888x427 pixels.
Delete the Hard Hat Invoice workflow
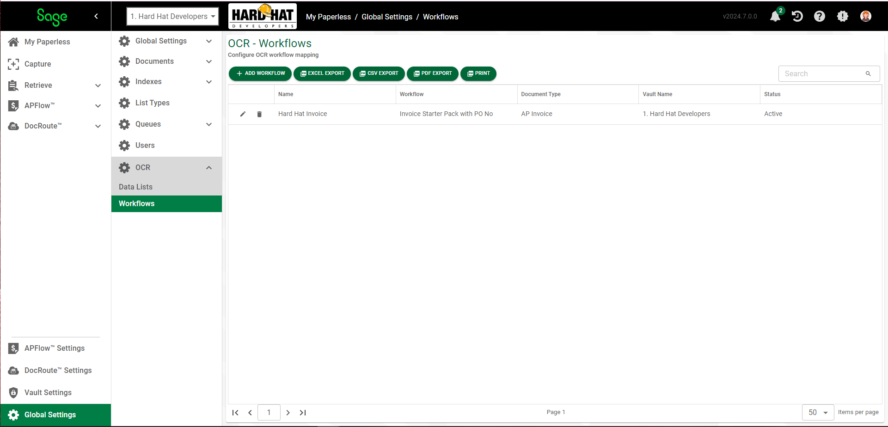click(x=259, y=114)
